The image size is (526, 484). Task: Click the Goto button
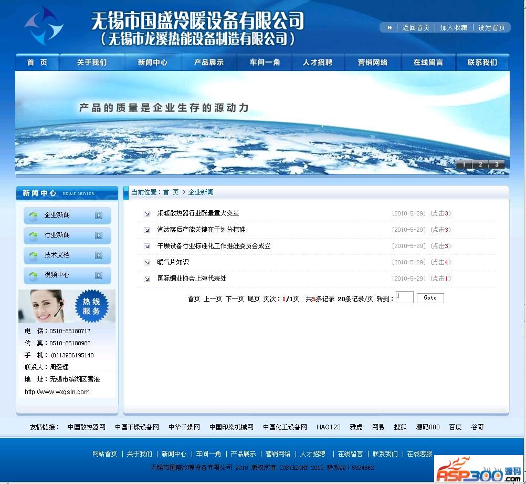pyautogui.click(x=430, y=298)
